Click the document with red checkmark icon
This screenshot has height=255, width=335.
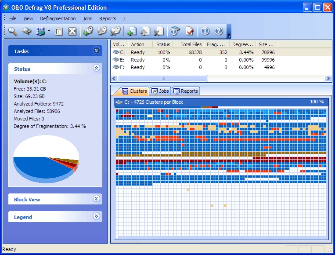189,31
